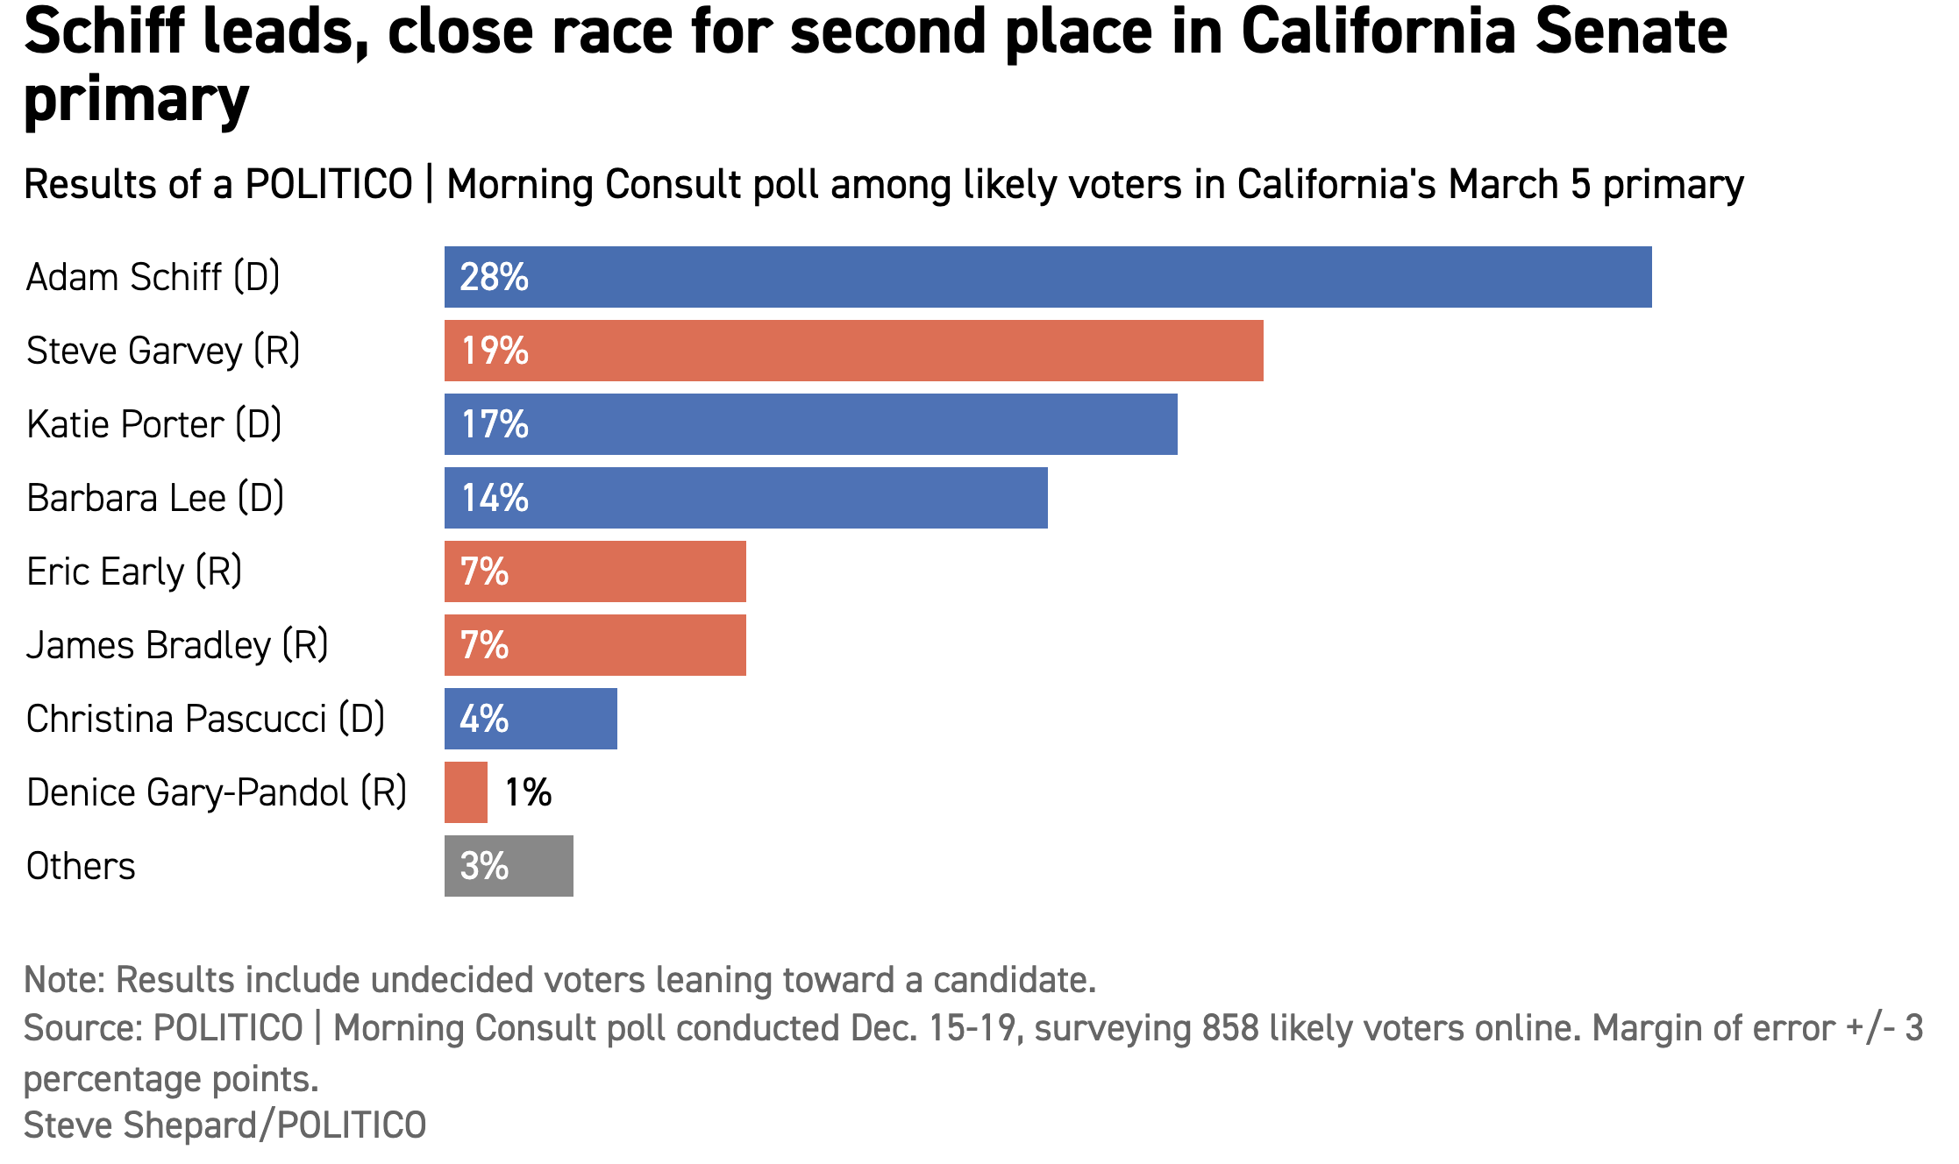Click the note about undecided voters
Viewport: 1959px width, 1164px height.
tap(559, 980)
